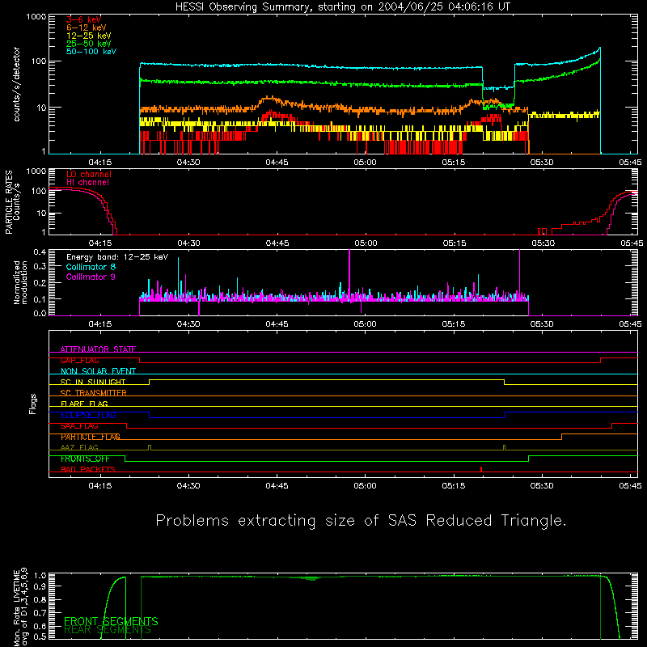
Task: Click the magenta collimator 9 spike near 05:26
Action: pos(519,273)
